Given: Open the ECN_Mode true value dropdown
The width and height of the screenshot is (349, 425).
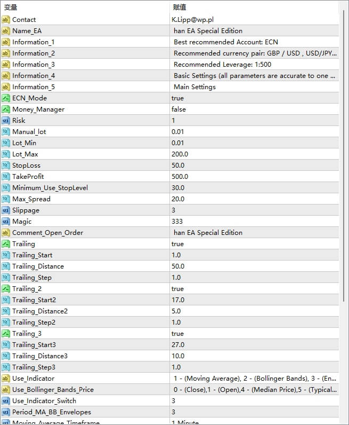Looking at the screenshot, I should (178, 98).
